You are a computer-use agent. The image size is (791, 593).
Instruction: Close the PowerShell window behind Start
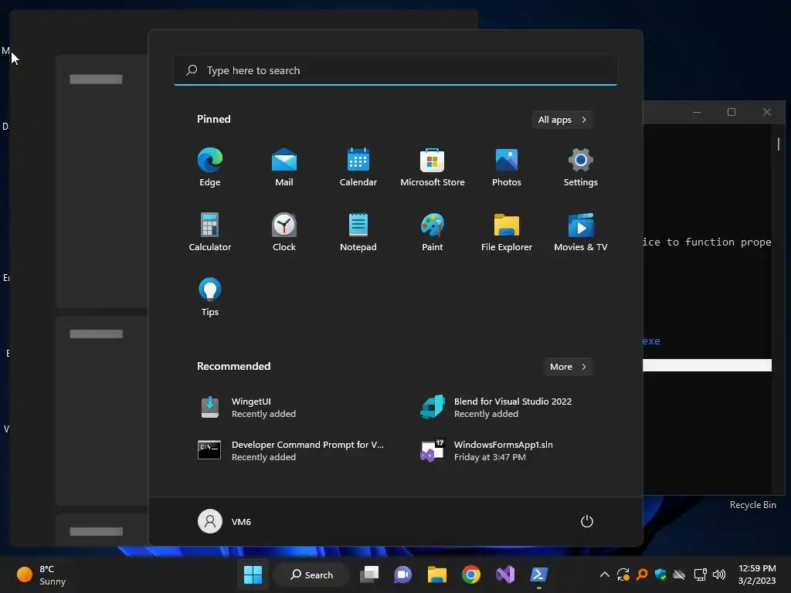coord(767,112)
